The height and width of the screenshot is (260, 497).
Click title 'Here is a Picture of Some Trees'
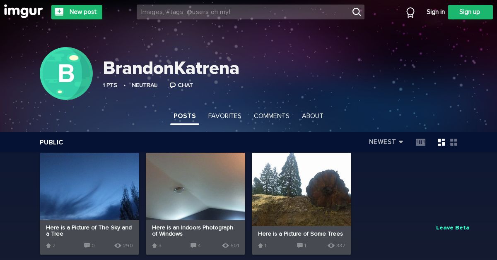[300, 234]
